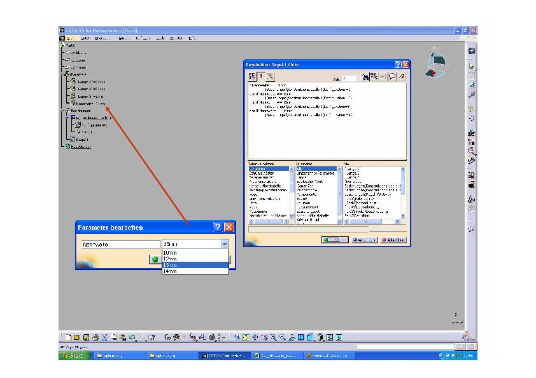Click inside the rule text editor area
Image resolution: width=536 pixels, height=378 pixels.
(327, 121)
